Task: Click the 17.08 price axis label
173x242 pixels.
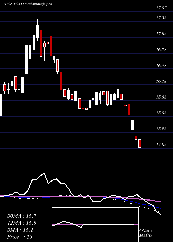Action: point(161,34)
